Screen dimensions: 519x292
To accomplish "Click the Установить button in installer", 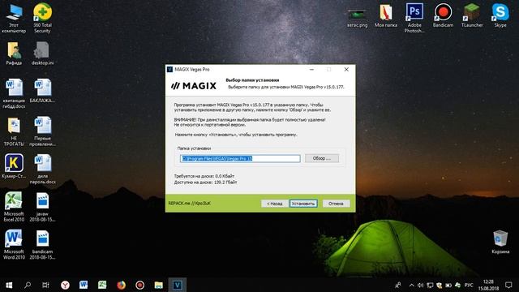I will click(303, 204).
